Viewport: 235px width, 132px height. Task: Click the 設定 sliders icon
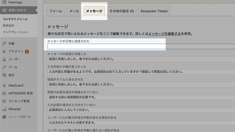point(4,75)
